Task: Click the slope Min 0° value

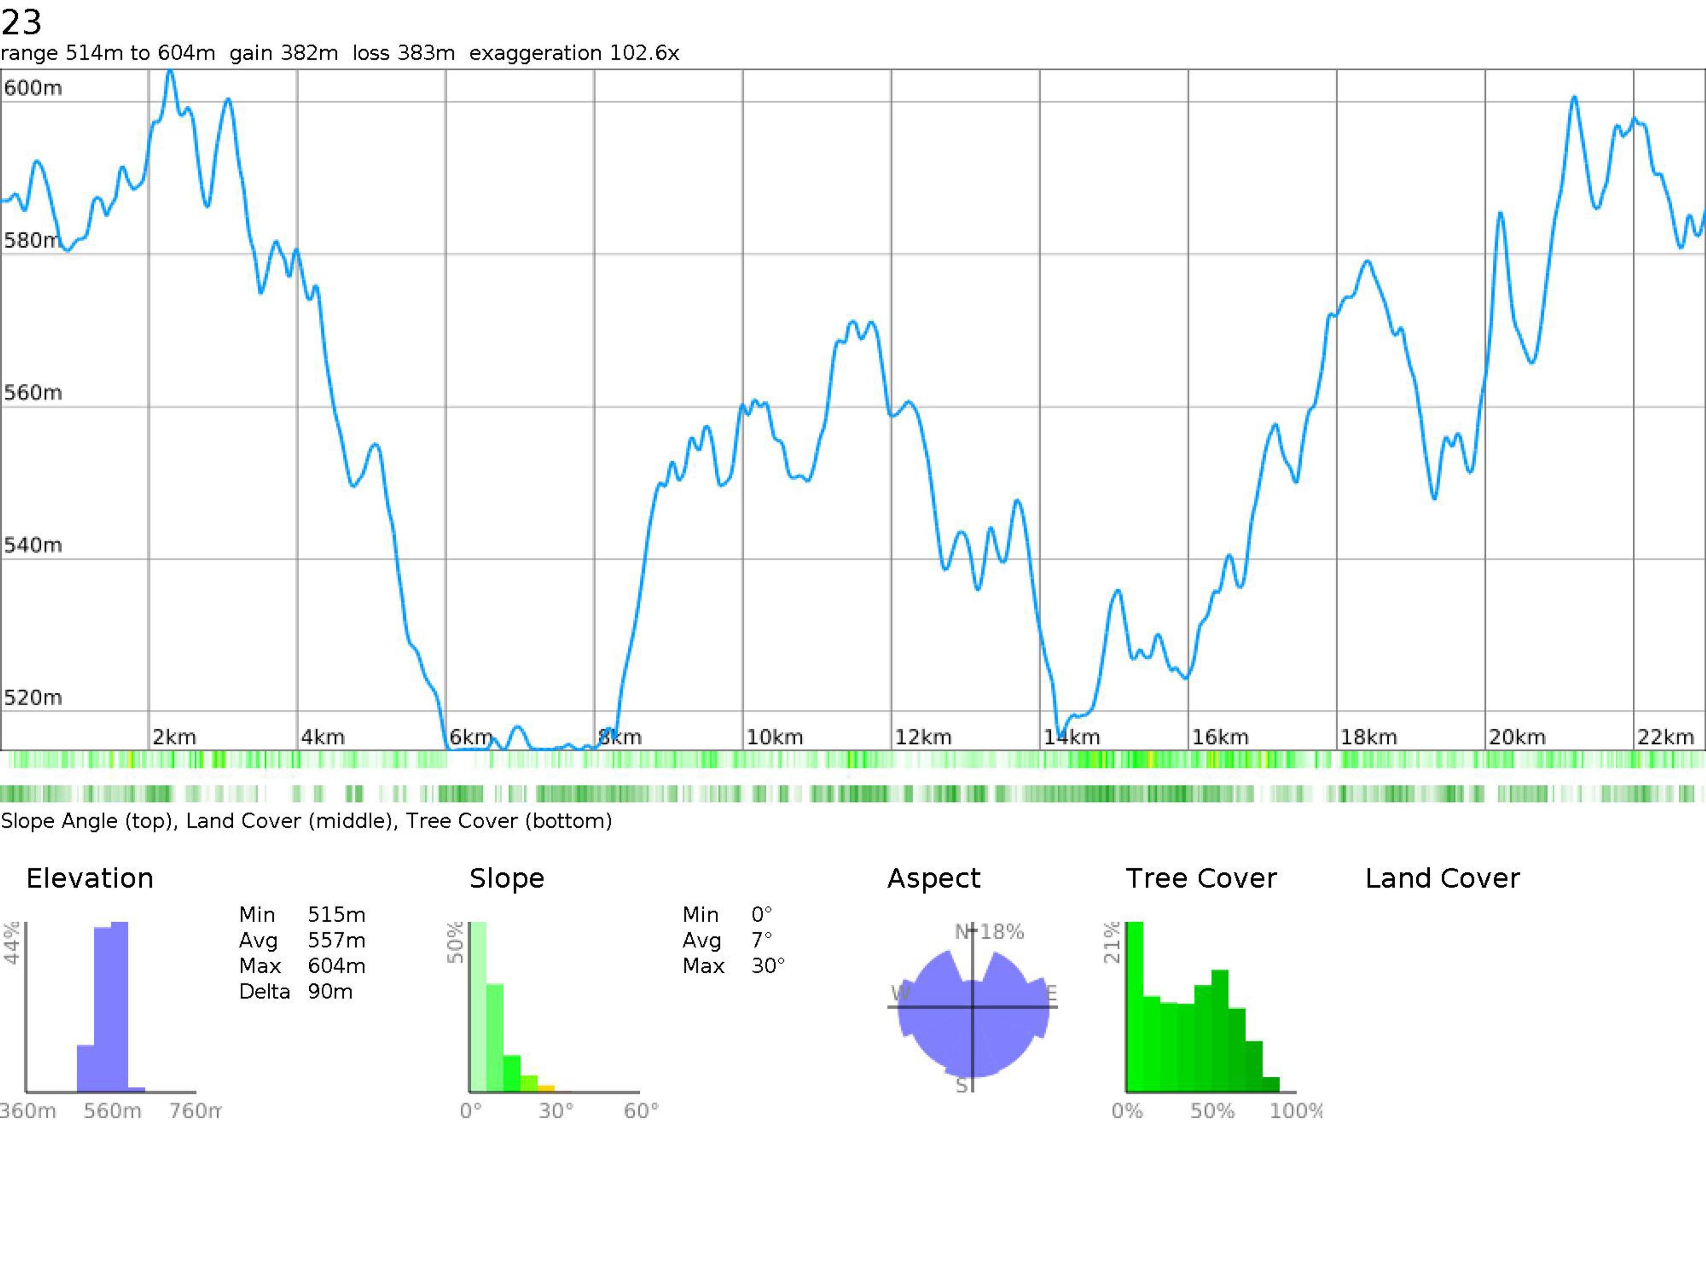Action: (x=762, y=914)
